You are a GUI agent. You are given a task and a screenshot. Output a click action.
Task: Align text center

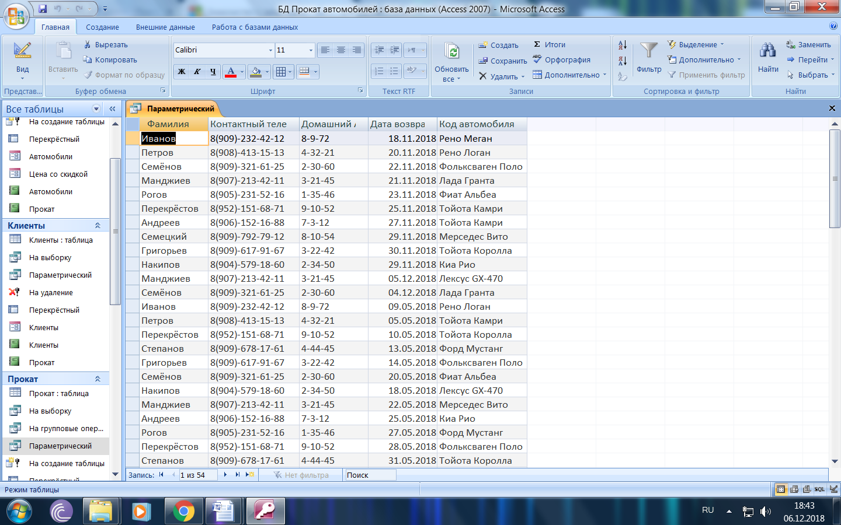click(x=341, y=50)
